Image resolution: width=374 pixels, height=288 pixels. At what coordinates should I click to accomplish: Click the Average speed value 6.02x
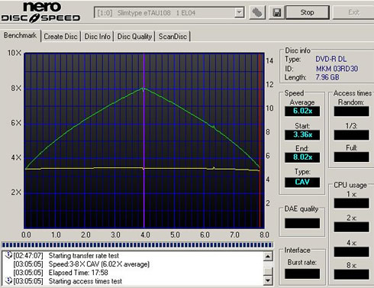coord(302,111)
